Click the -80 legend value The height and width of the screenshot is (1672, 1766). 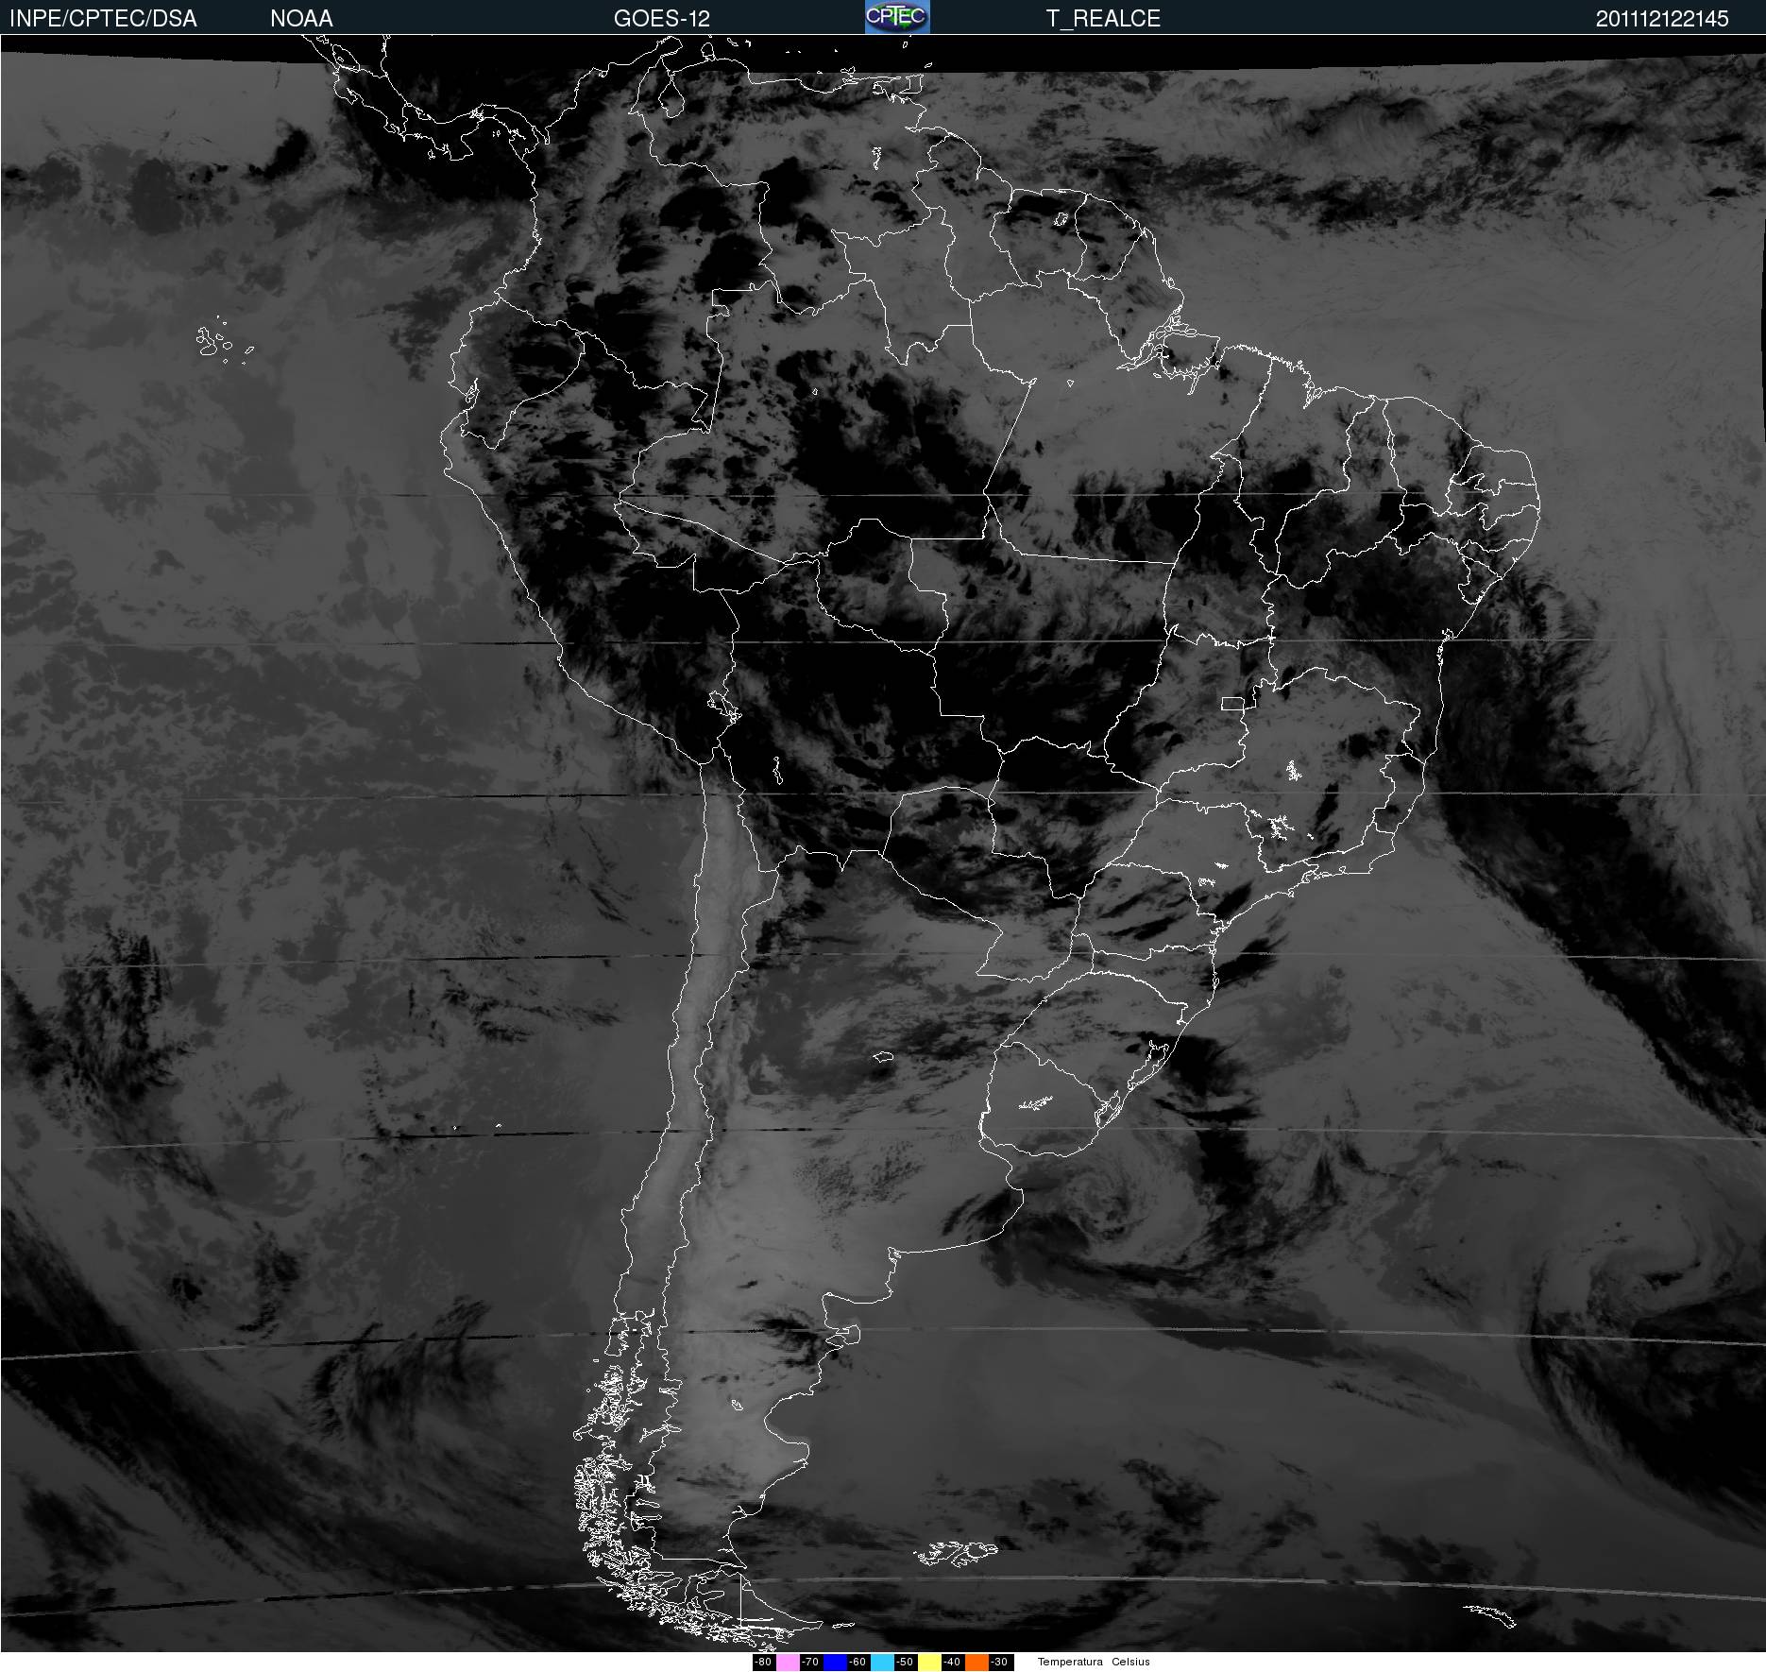(x=763, y=1662)
